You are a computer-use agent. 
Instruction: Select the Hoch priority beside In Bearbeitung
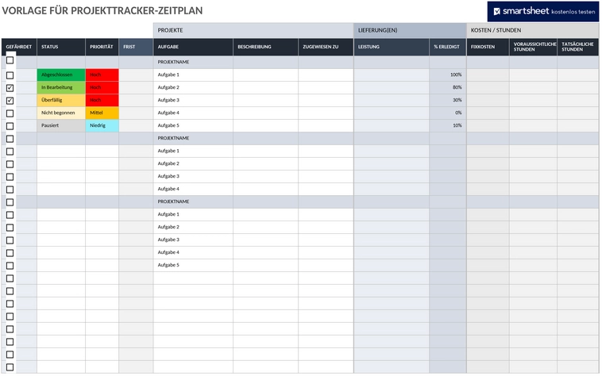(102, 88)
